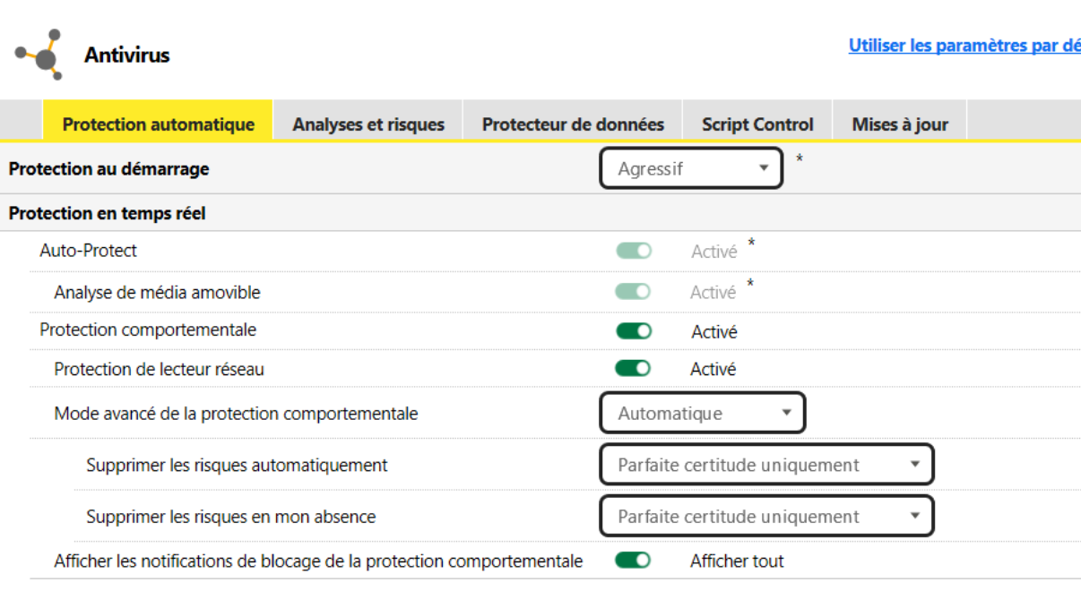Toggle the Auto-Protect switch
This screenshot has width=1081, height=608.
(x=634, y=252)
